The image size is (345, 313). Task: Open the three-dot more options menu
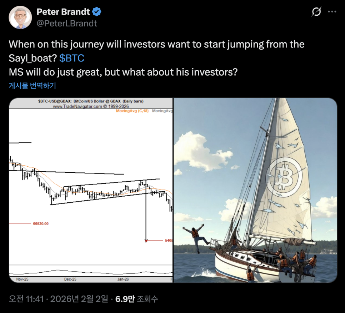tap(332, 12)
